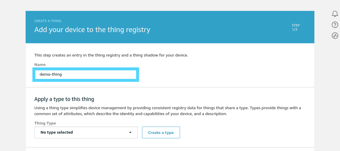
Task: Open the notifications bell icon
Action: (x=335, y=14)
